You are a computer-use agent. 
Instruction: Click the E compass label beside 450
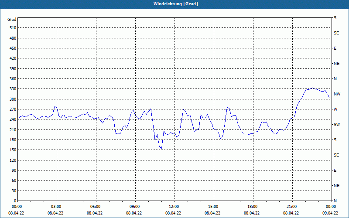[335, 48]
